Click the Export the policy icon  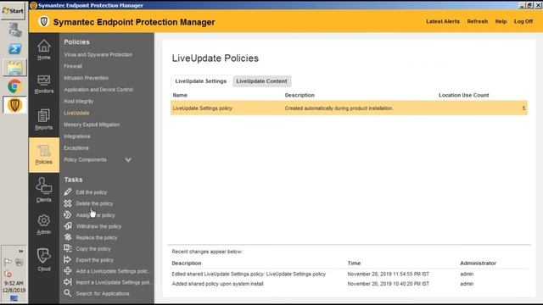point(68,260)
